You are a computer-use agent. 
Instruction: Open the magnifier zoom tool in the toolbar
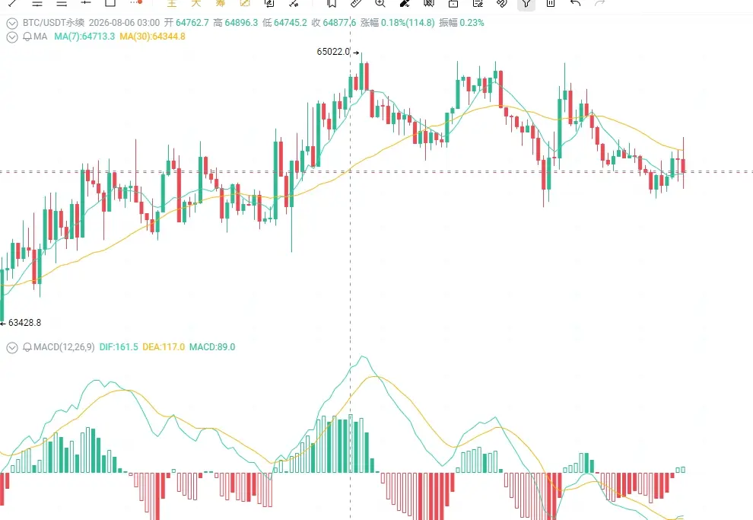[x=380, y=3]
